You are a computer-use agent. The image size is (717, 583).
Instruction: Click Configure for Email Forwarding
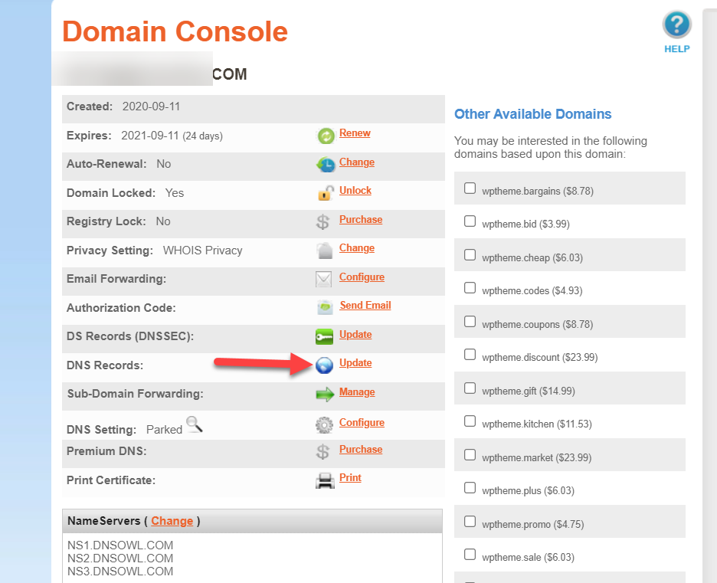click(x=362, y=277)
